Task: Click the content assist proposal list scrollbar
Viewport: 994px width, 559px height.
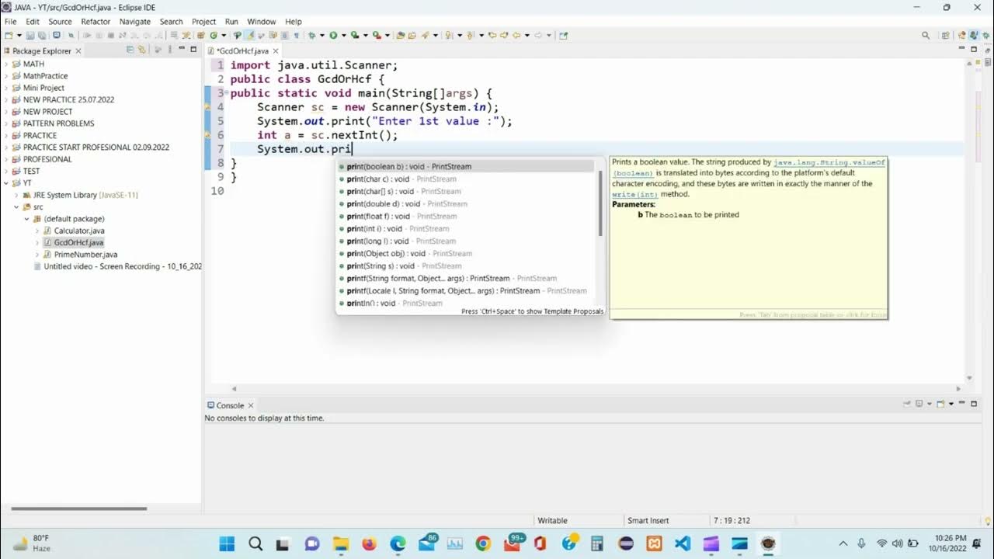Action: click(600, 203)
